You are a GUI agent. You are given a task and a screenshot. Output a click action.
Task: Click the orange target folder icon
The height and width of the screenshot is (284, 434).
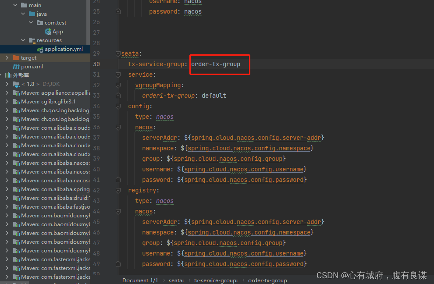[x=16, y=58]
